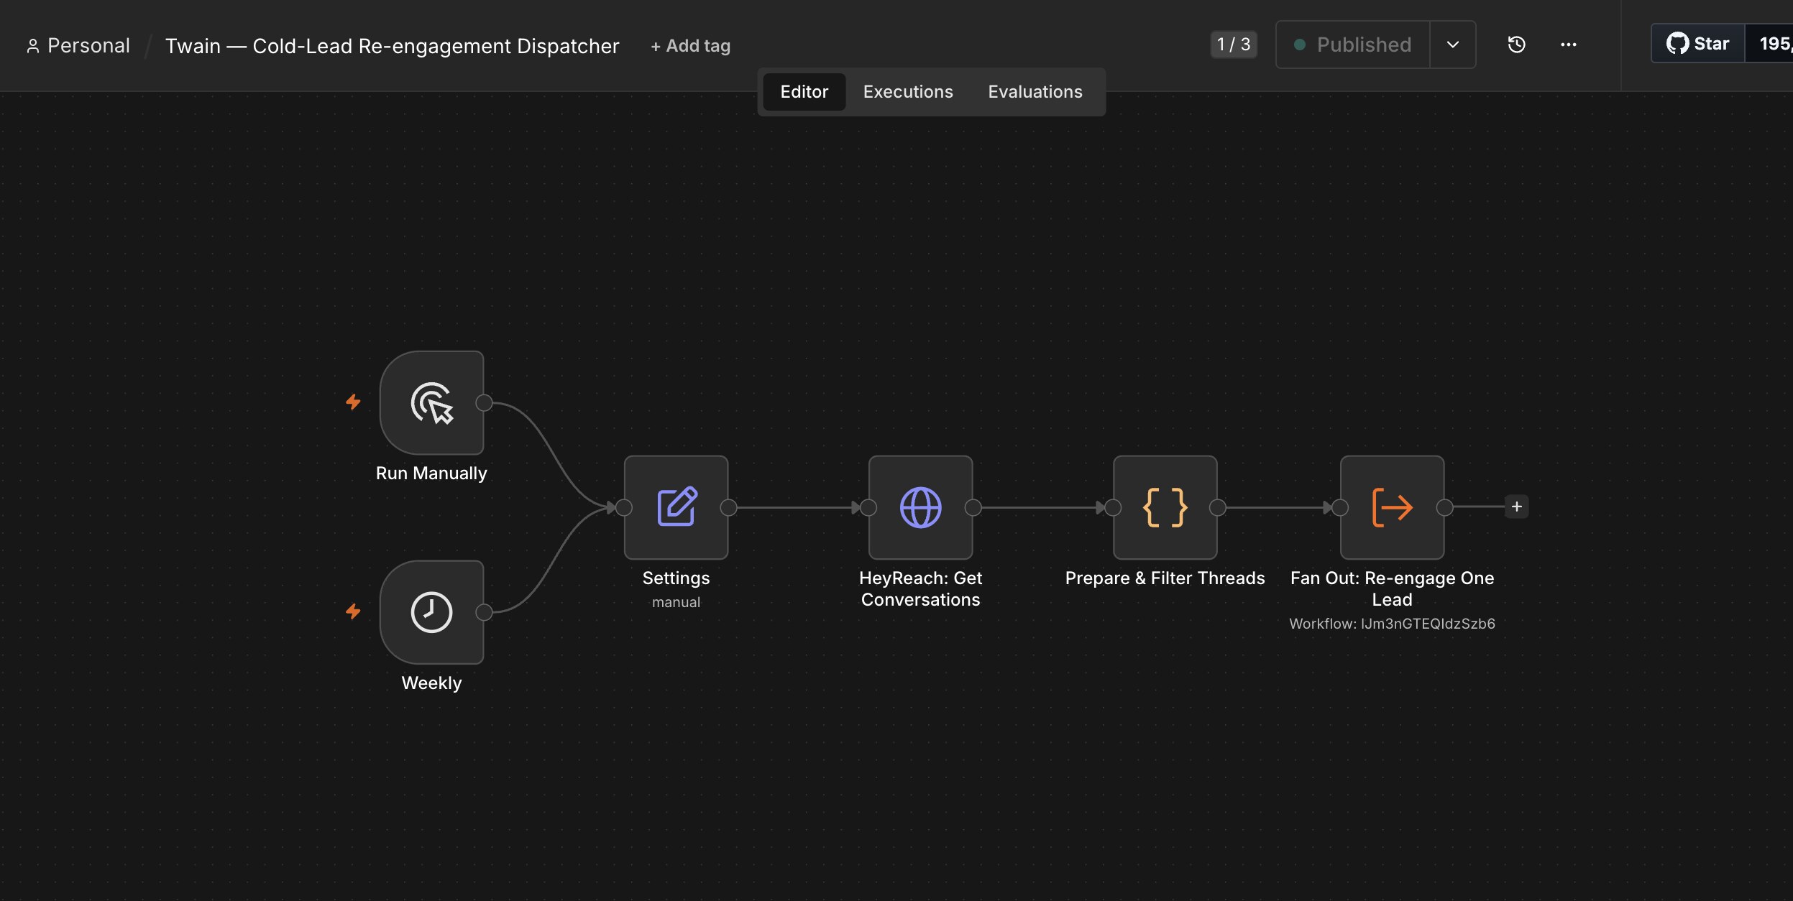This screenshot has height=901, width=1793.
Task: Click the lightning bolt beside Weekly
Action: coord(353,611)
